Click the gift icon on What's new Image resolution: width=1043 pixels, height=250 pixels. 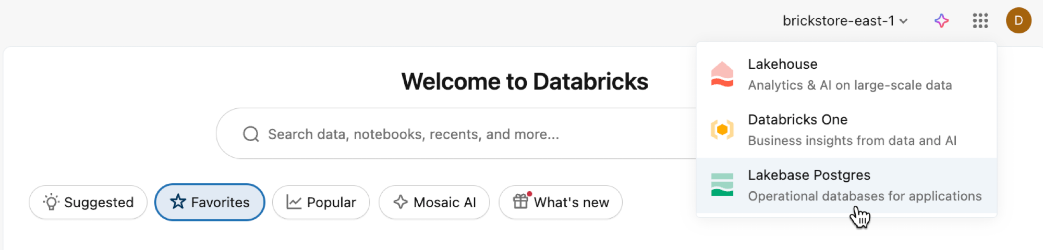[520, 202]
